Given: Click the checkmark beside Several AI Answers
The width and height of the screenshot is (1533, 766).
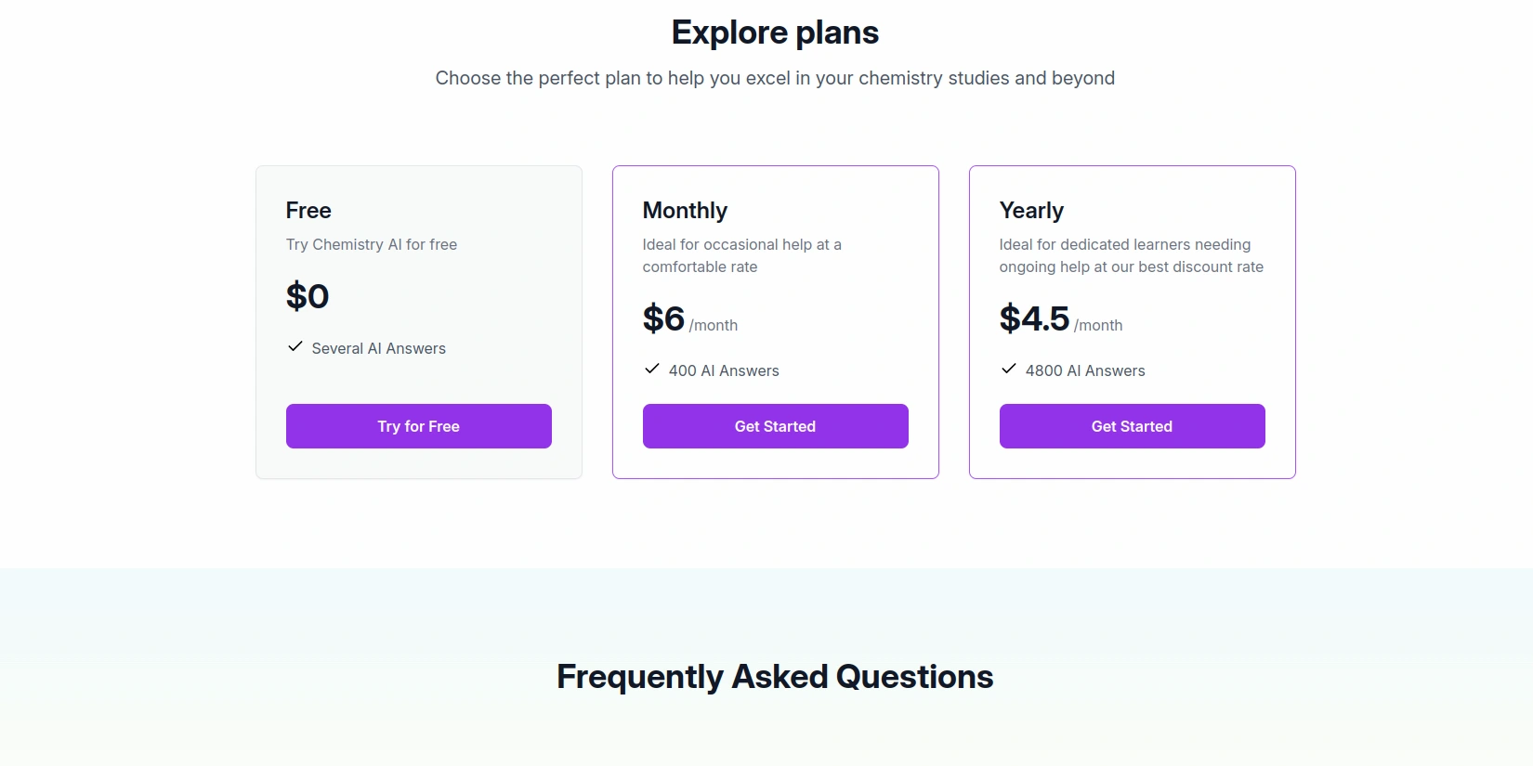Looking at the screenshot, I should coord(295,346).
